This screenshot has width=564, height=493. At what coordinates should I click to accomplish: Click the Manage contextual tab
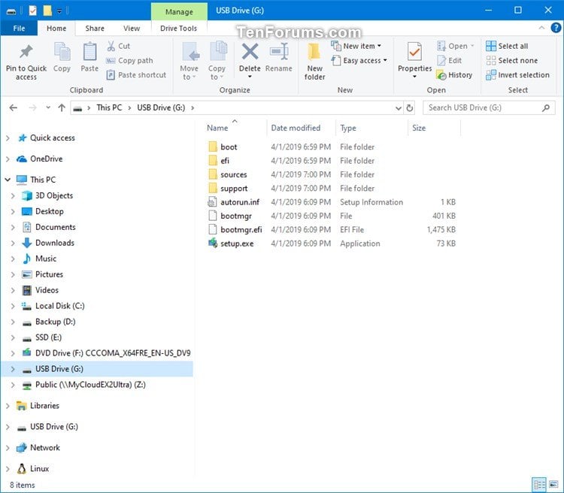[x=179, y=11]
